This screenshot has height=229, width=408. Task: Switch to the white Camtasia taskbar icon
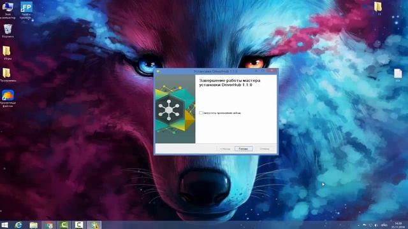[x=79, y=225]
